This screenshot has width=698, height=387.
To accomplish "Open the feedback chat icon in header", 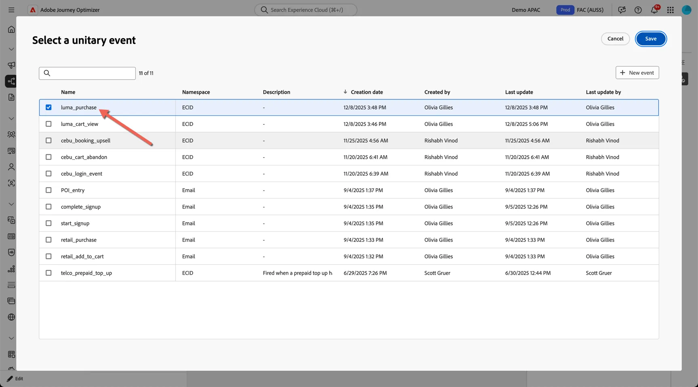I will click(x=622, y=10).
